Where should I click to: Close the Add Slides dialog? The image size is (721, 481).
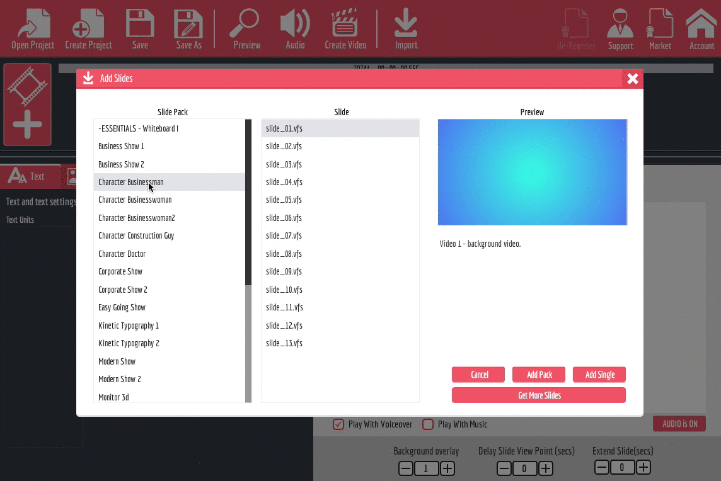(x=633, y=79)
